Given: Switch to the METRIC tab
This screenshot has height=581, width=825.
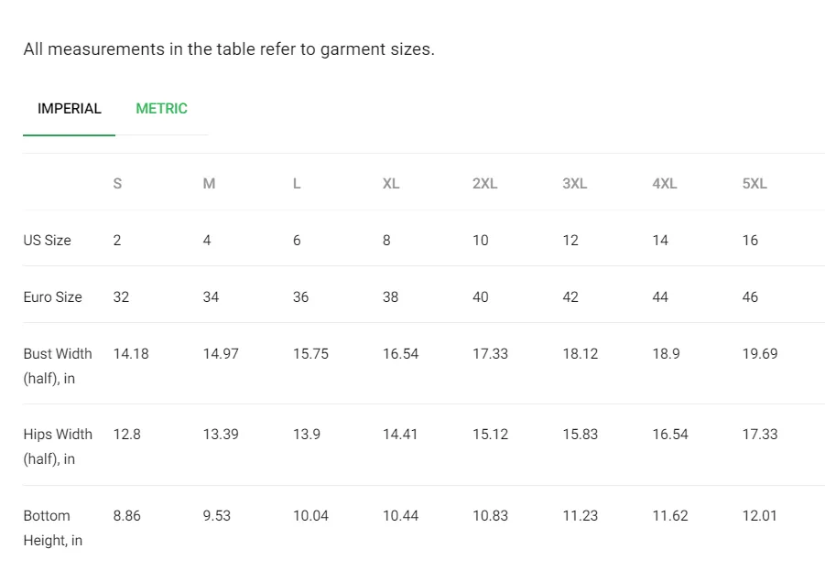Looking at the screenshot, I should [161, 108].
